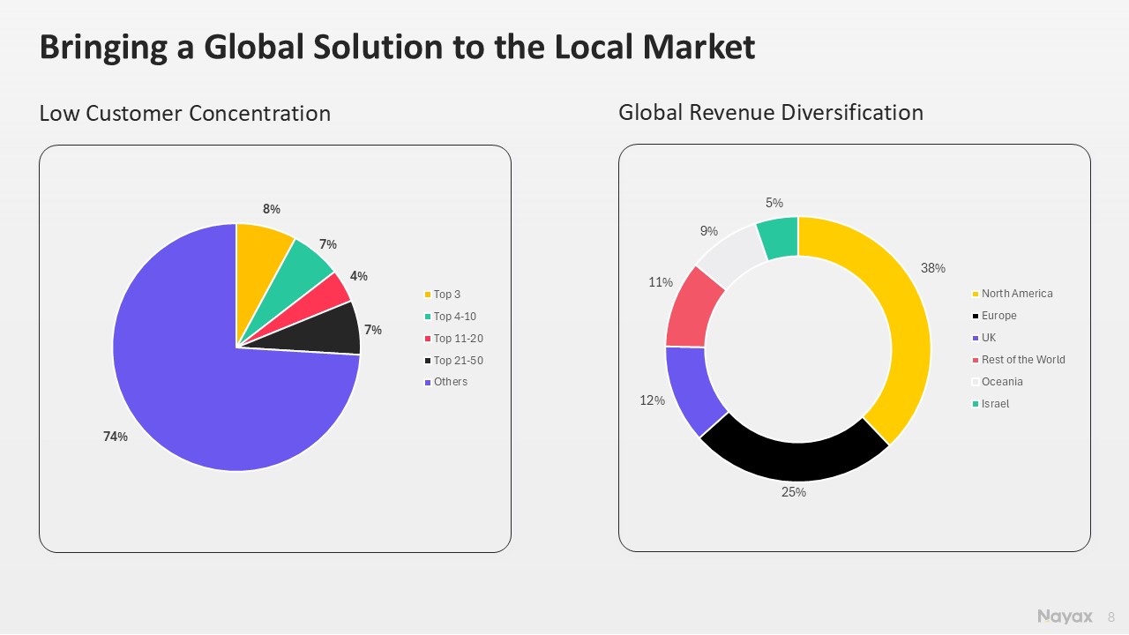1129x635 pixels.
Task: Select the 'Global Revenue Diversification' heading
Action: [x=771, y=113]
